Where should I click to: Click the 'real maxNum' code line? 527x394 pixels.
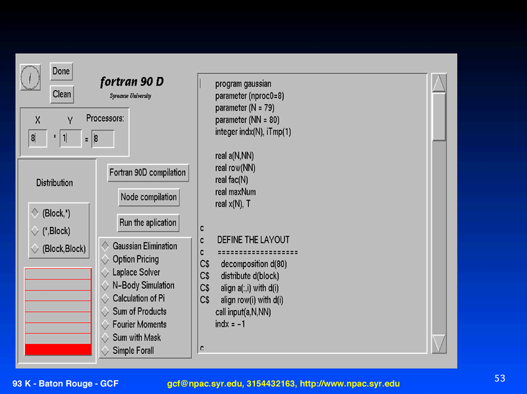pyautogui.click(x=236, y=192)
